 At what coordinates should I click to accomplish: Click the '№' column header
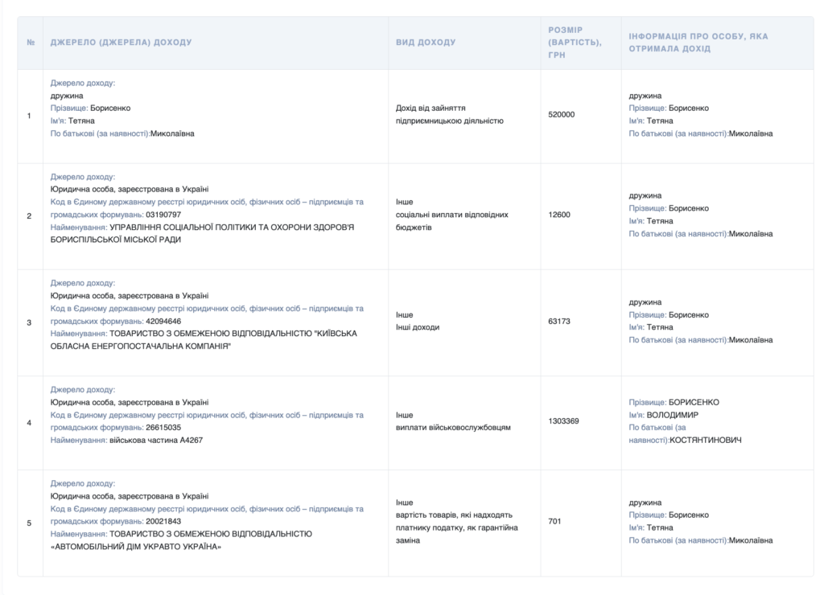click(x=30, y=43)
